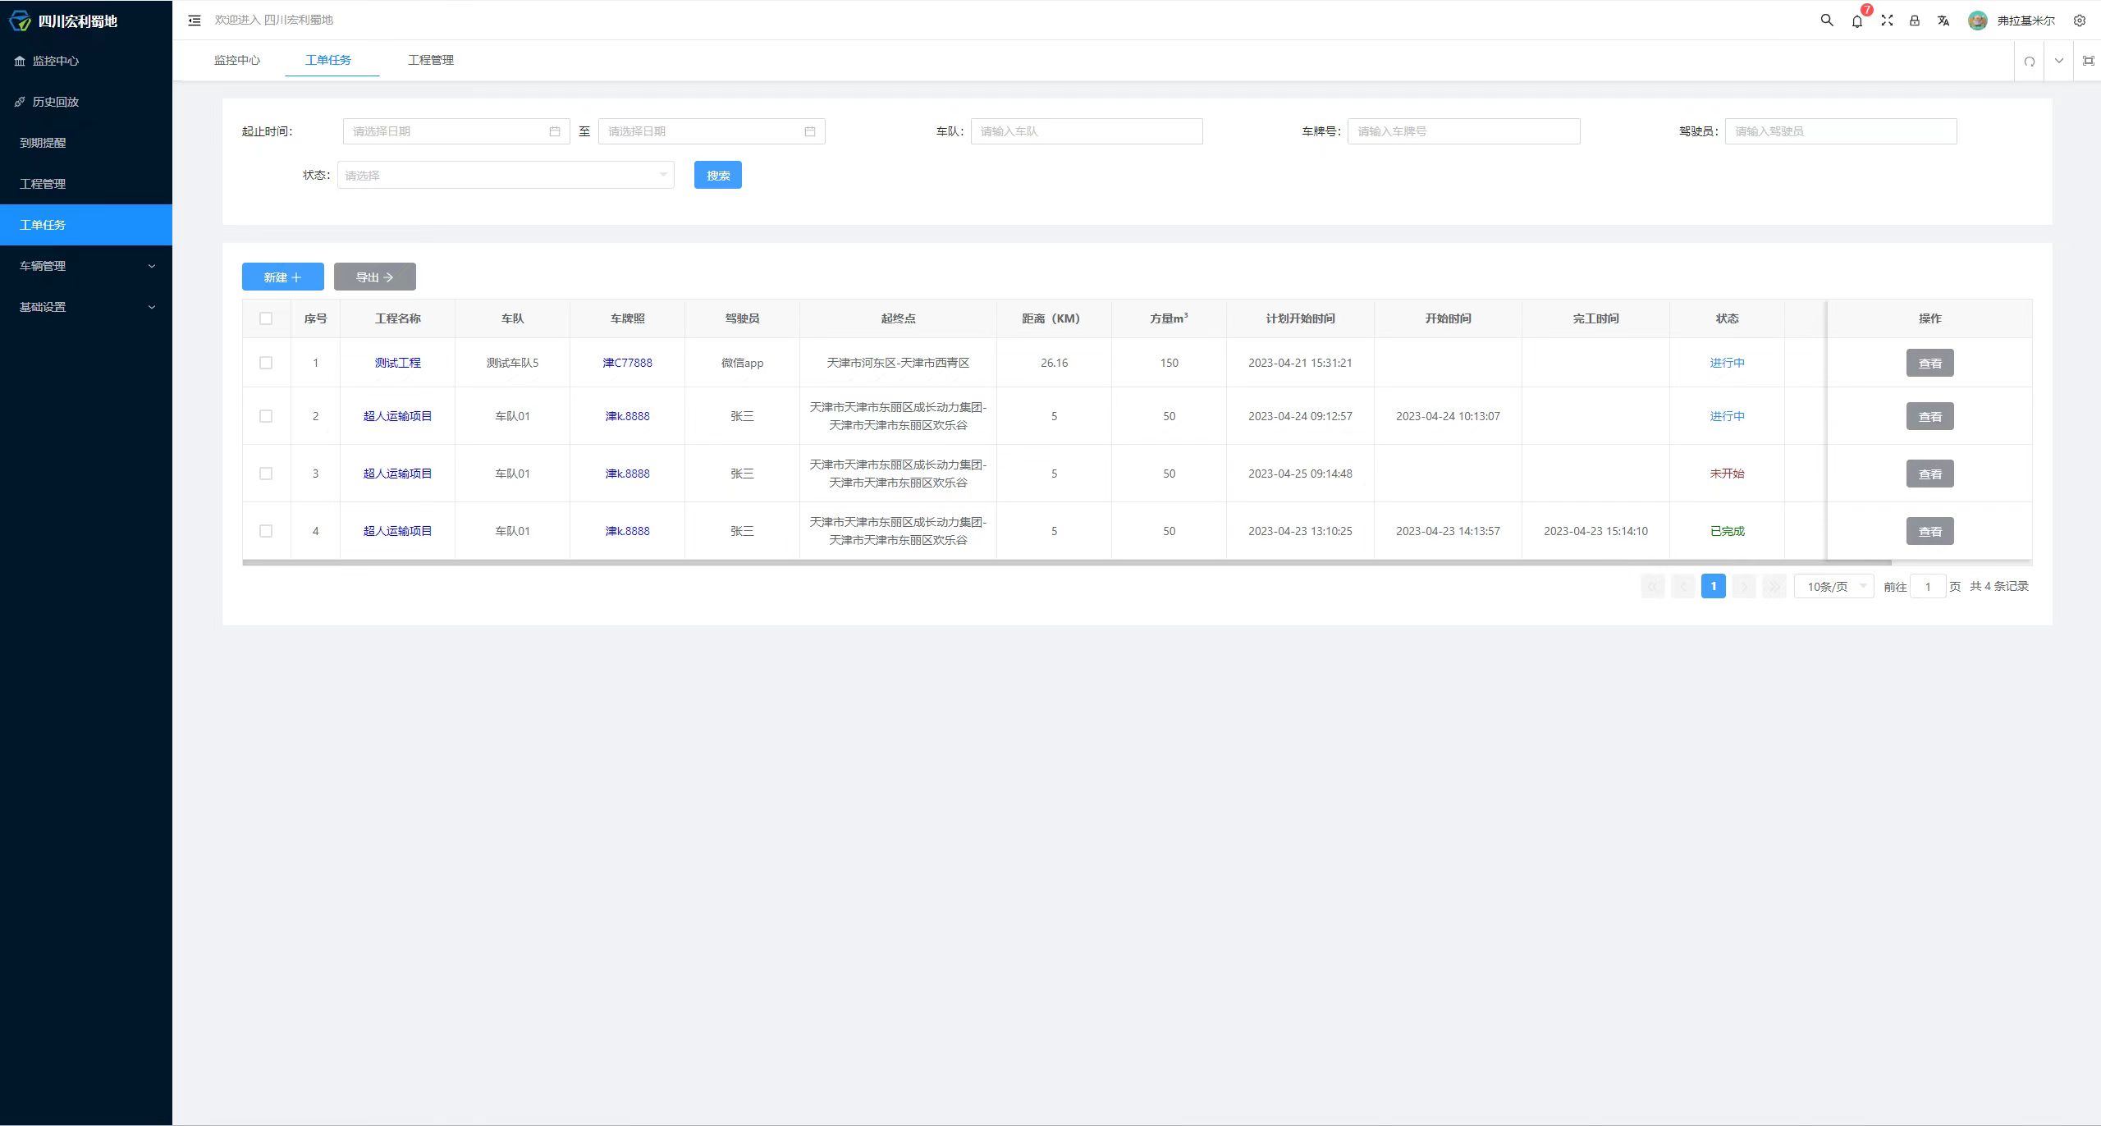
Task: Open the 10条/页 page size dropdown
Action: click(x=1834, y=586)
